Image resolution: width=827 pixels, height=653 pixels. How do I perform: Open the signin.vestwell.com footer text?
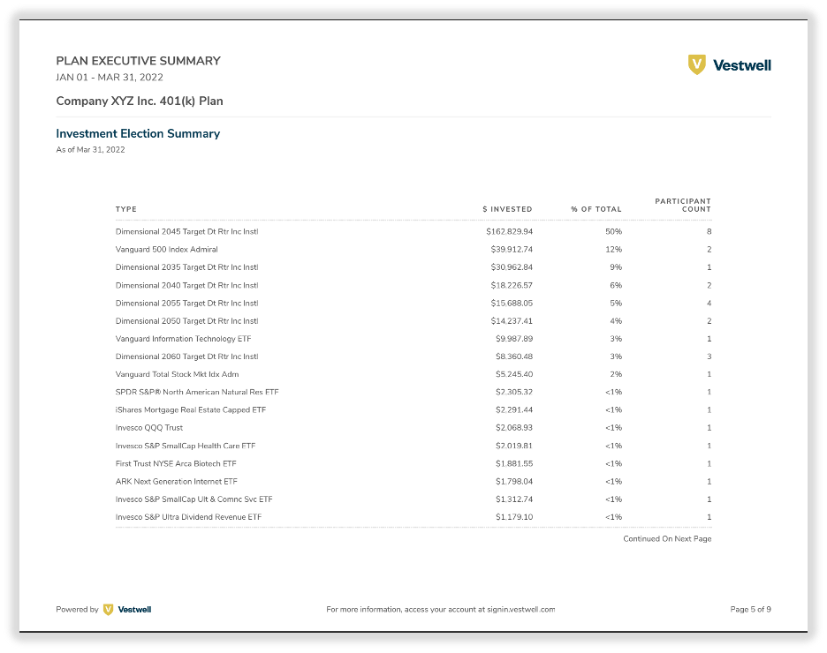tap(520, 609)
